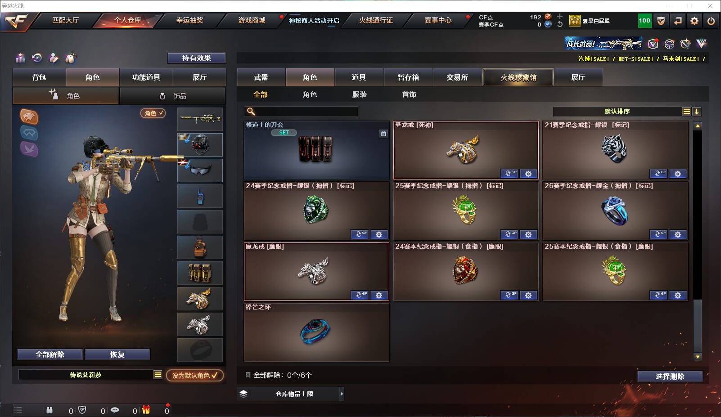Image resolution: width=721 pixels, height=417 pixels.
Task: Expand the 仓库物品上限 arrow
Action: click(342, 394)
